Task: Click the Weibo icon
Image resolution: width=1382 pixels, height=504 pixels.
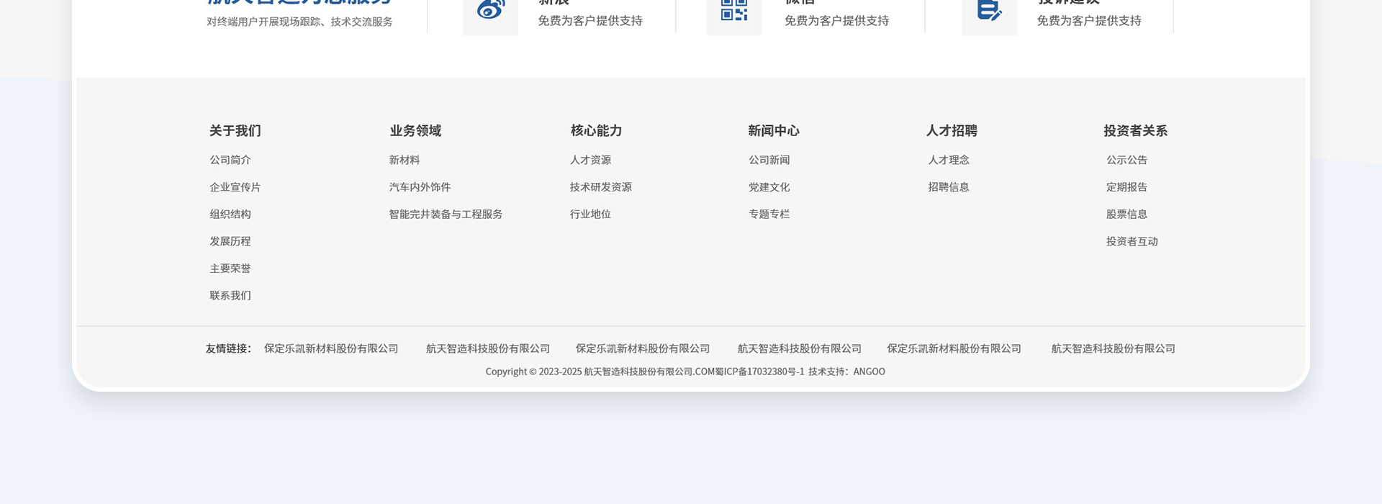Action: [x=490, y=12]
